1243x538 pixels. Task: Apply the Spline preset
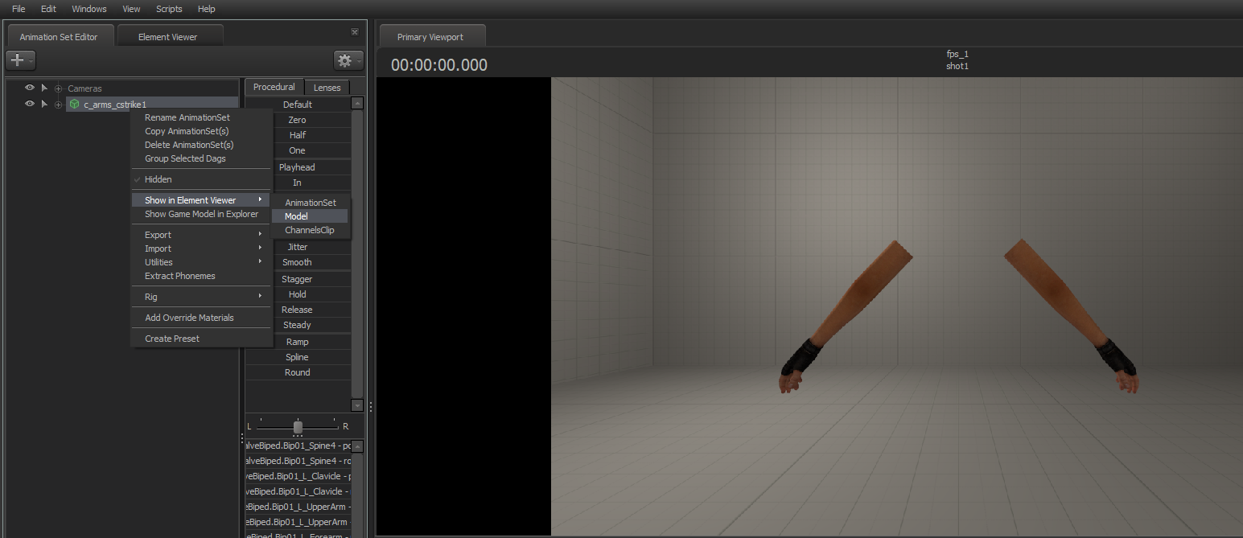pos(298,357)
